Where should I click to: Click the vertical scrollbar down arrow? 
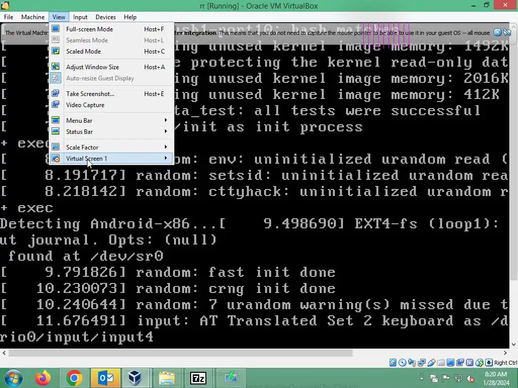click(514, 345)
